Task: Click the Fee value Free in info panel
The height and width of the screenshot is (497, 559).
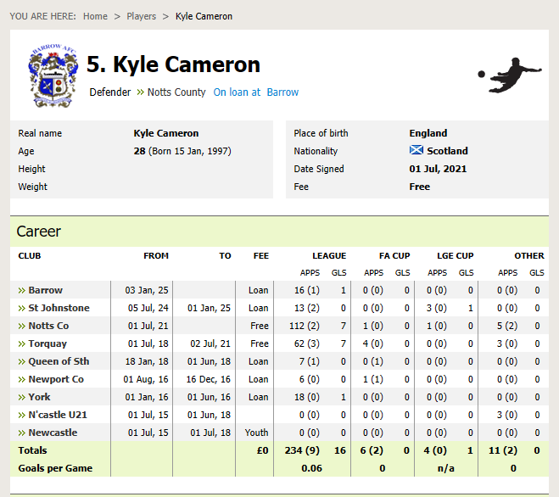Action: pos(420,187)
